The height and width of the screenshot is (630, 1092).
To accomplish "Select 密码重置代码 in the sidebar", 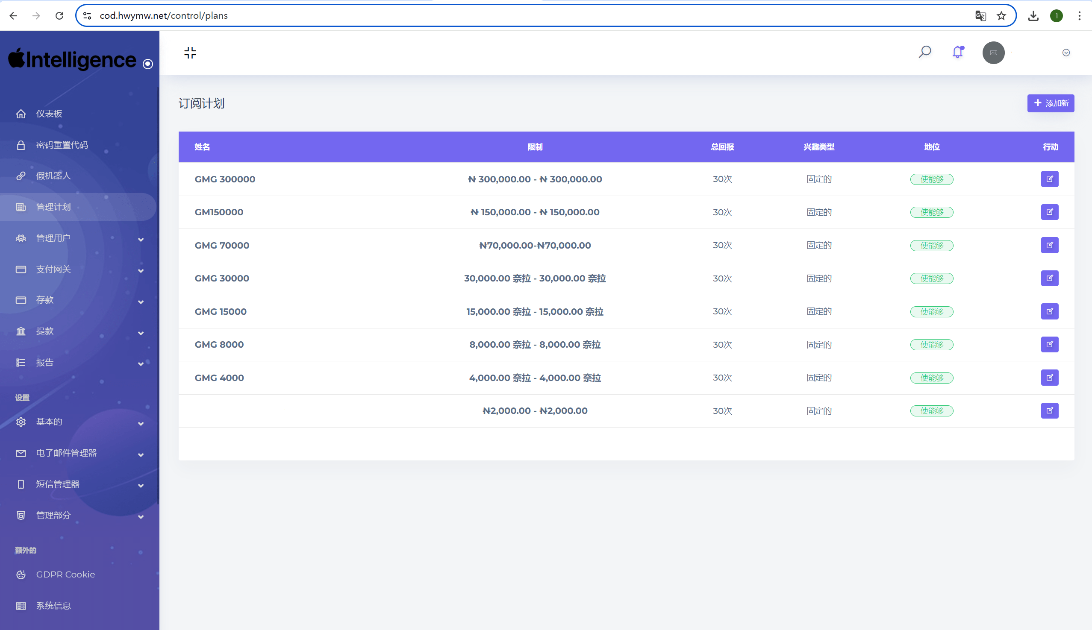I will tap(62, 144).
